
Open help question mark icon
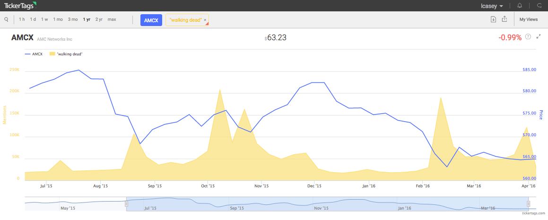click(528, 36)
